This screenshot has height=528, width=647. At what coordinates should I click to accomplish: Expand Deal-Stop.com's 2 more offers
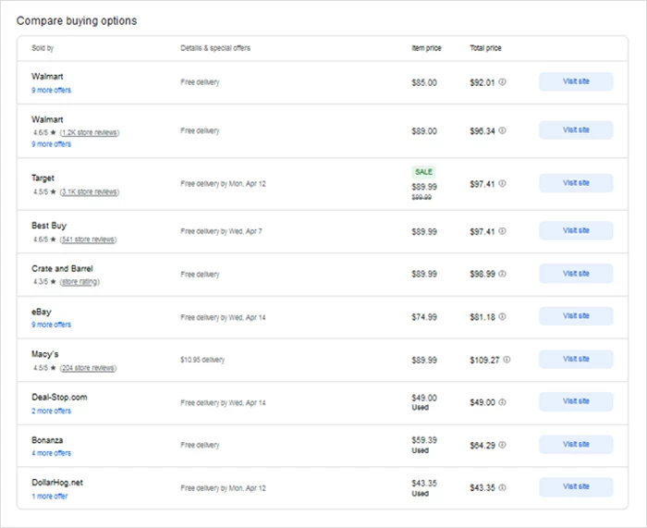(x=51, y=411)
